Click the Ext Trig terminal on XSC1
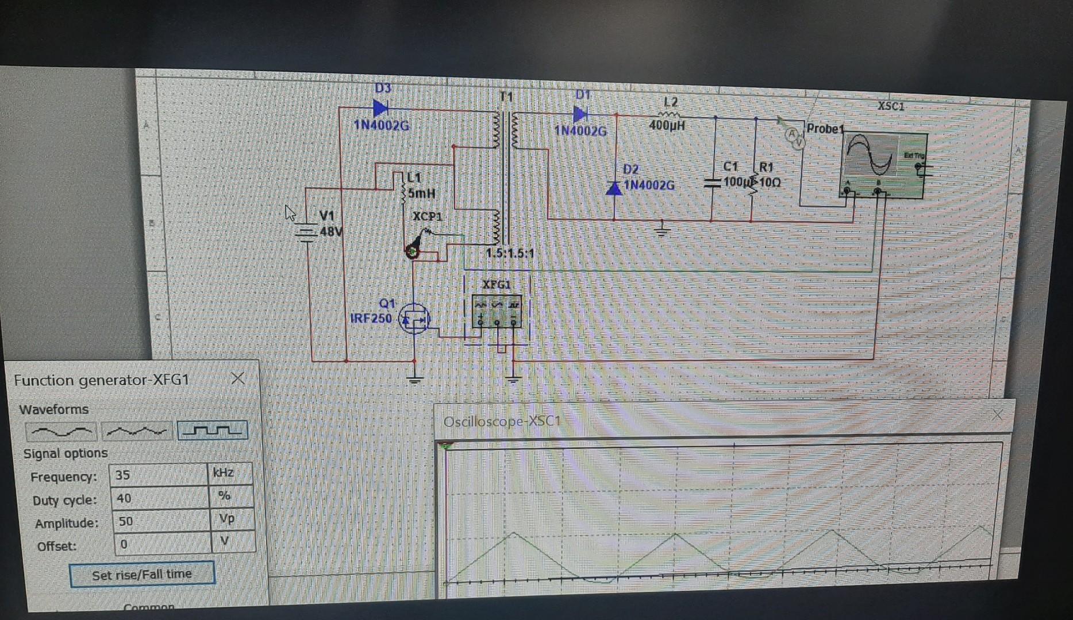This screenshot has height=620, width=1073. (x=918, y=166)
